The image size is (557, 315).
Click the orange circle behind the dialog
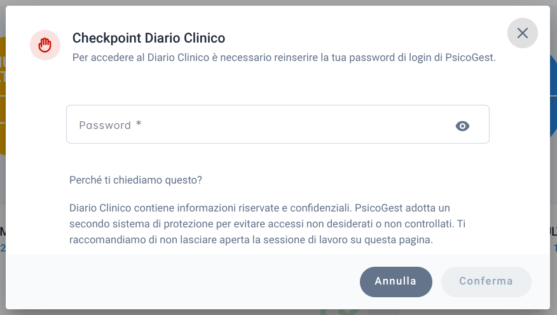3,96
